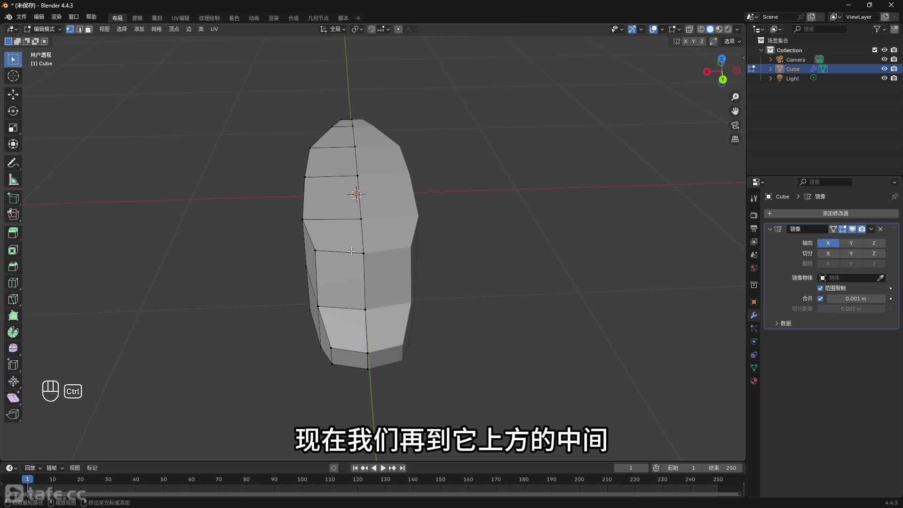Select the Smooth vertices tool

point(13,349)
